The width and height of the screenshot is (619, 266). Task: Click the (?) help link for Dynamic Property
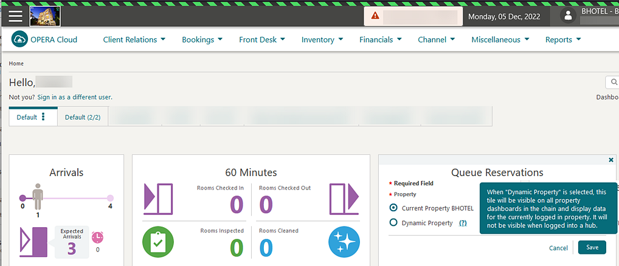[463, 223]
